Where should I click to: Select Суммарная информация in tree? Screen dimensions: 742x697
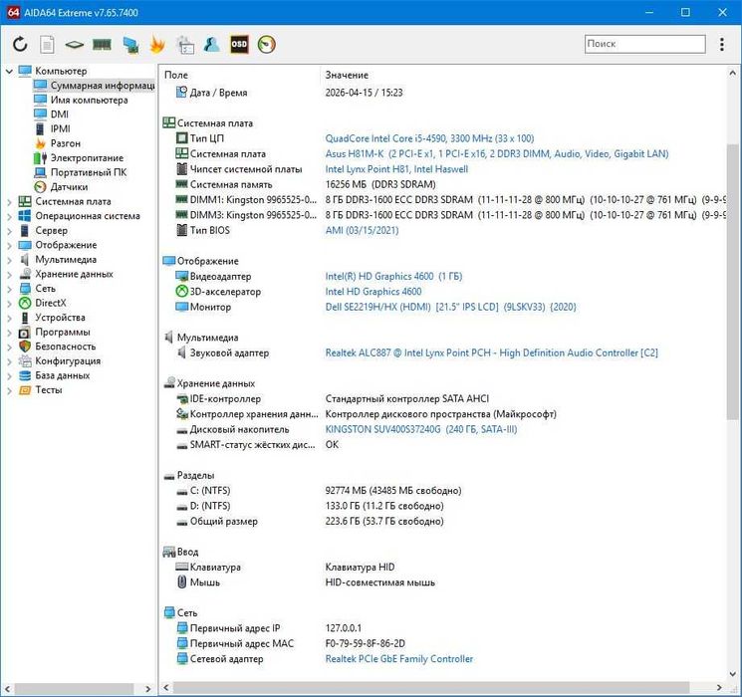click(x=94, y=86)
